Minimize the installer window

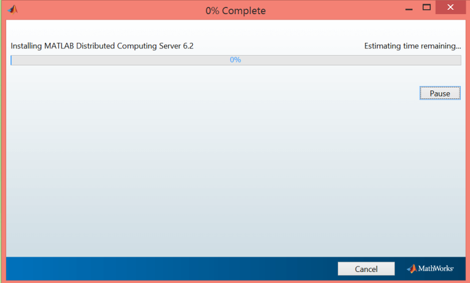(x=409, y=9)
